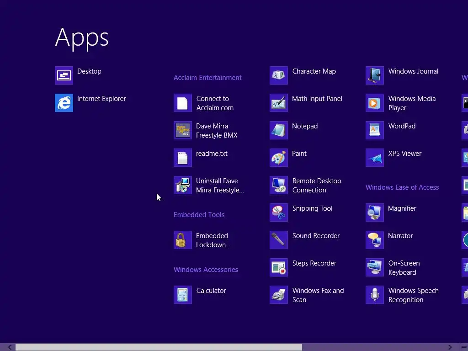
Task: Open the readme.txt file icon
Action: (183, 158)
